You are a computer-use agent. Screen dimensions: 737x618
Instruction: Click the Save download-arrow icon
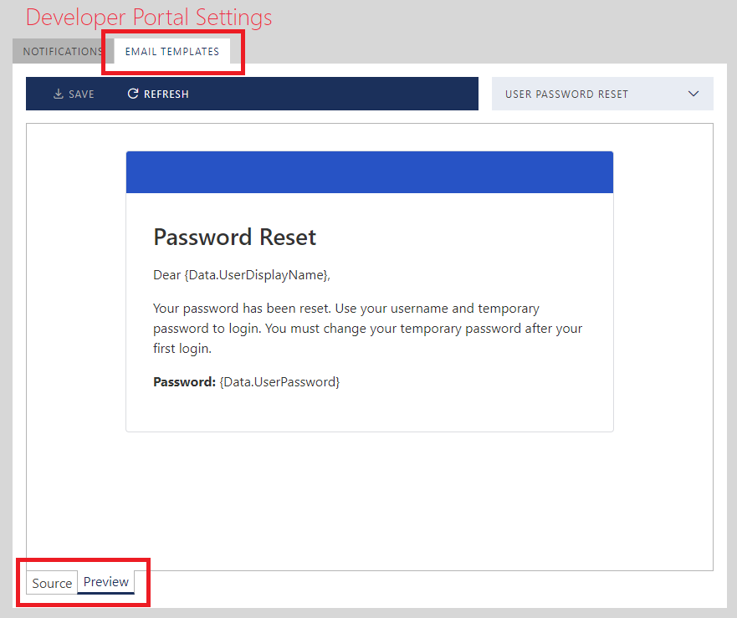[x=59, y=94]
